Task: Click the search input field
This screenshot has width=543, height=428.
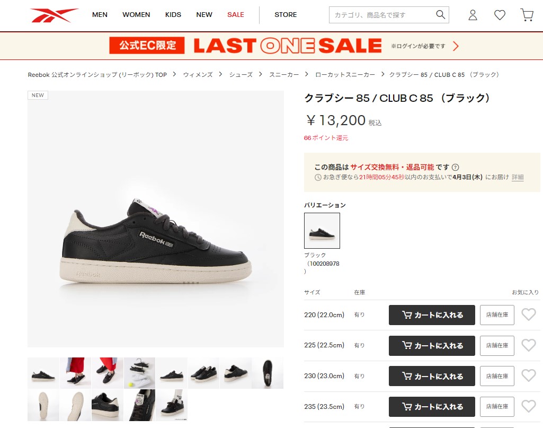Action: tap(382, 15)
